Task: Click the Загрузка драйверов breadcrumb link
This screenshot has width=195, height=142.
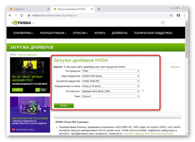Action: click(x=28, y=55)
